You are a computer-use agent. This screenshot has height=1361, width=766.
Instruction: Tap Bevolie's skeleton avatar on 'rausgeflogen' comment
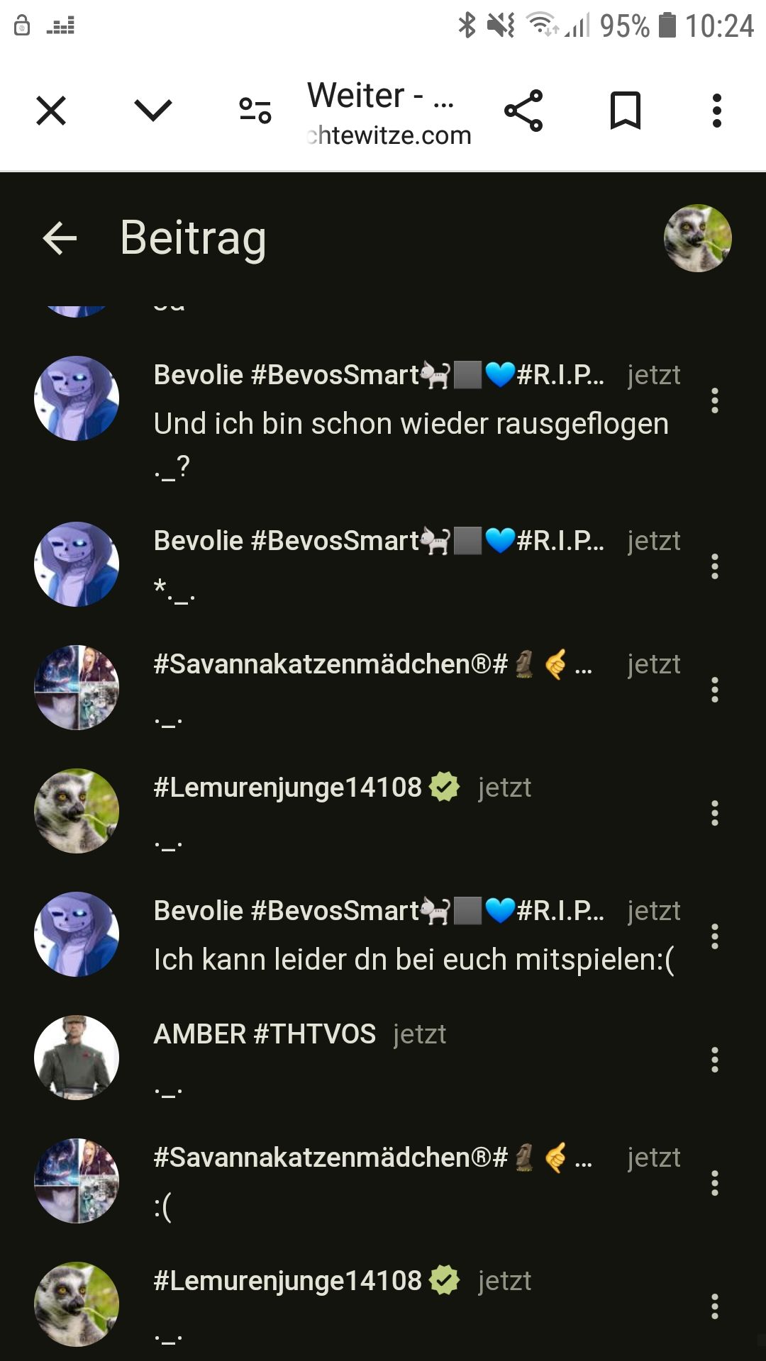(x=77, y=398)
